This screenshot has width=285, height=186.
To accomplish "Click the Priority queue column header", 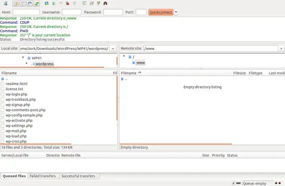I will point(218,155).
